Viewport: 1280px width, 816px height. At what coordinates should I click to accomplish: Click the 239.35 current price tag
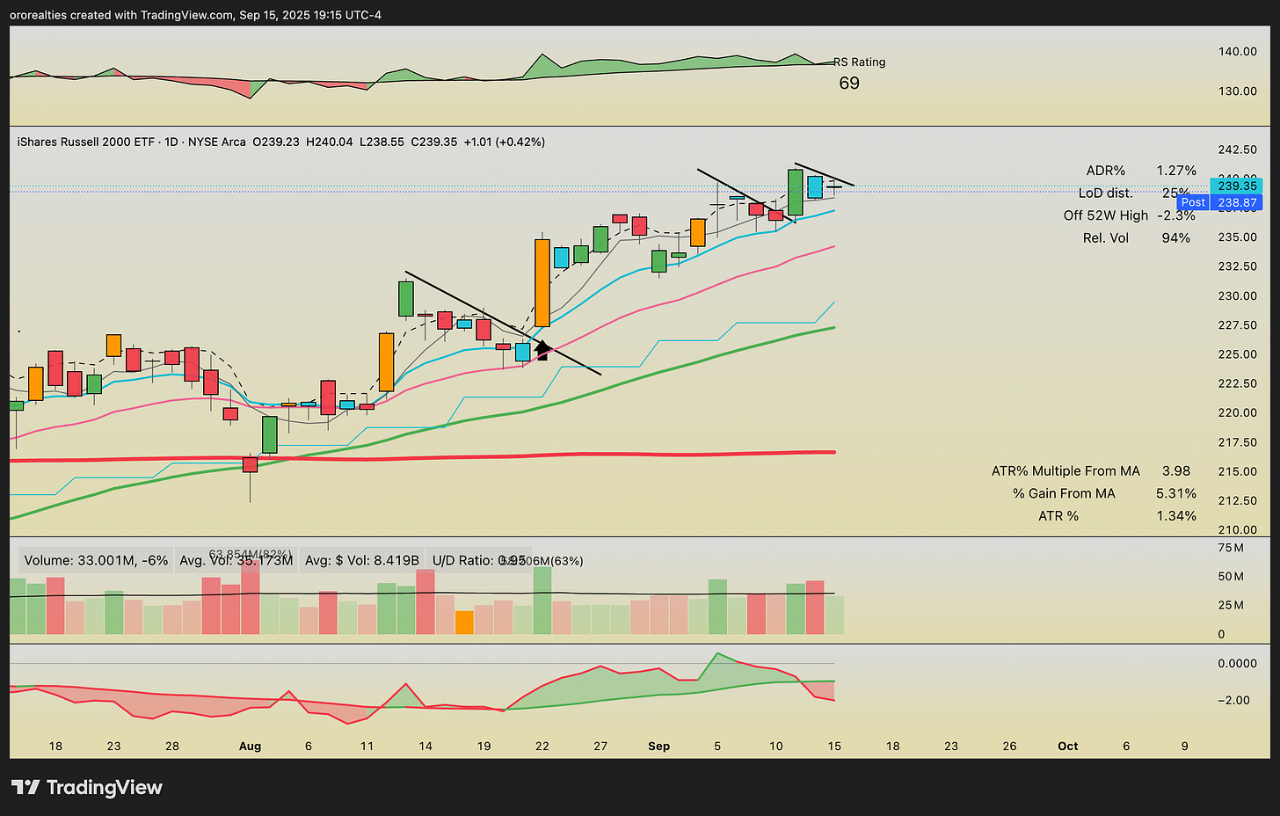tap(1236, 186)
